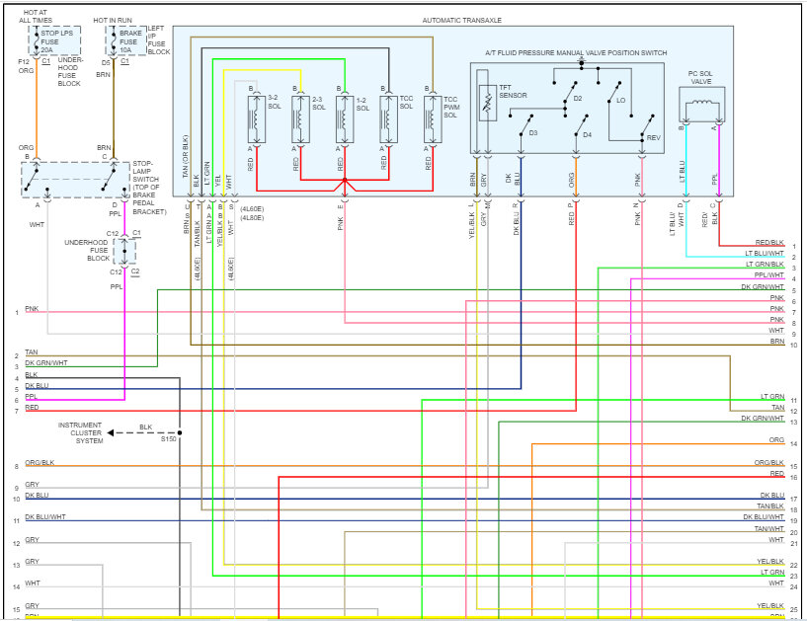The image size is (807, 621).
Task: Select the YEL/BLK label at right terminal 22
Action: click(x=769, y=562)
